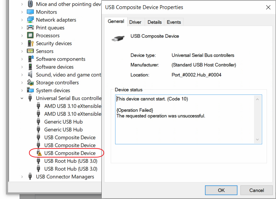Screen dimensions: 276x199
Task: Expand the Storage controllers node
Action: pyautogui.click(x=22, y=83)
